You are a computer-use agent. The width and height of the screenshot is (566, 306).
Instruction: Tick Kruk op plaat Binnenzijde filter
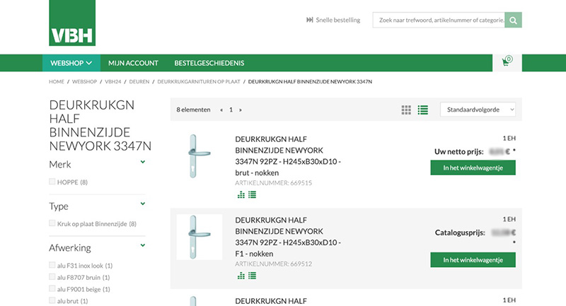[52, 223]
